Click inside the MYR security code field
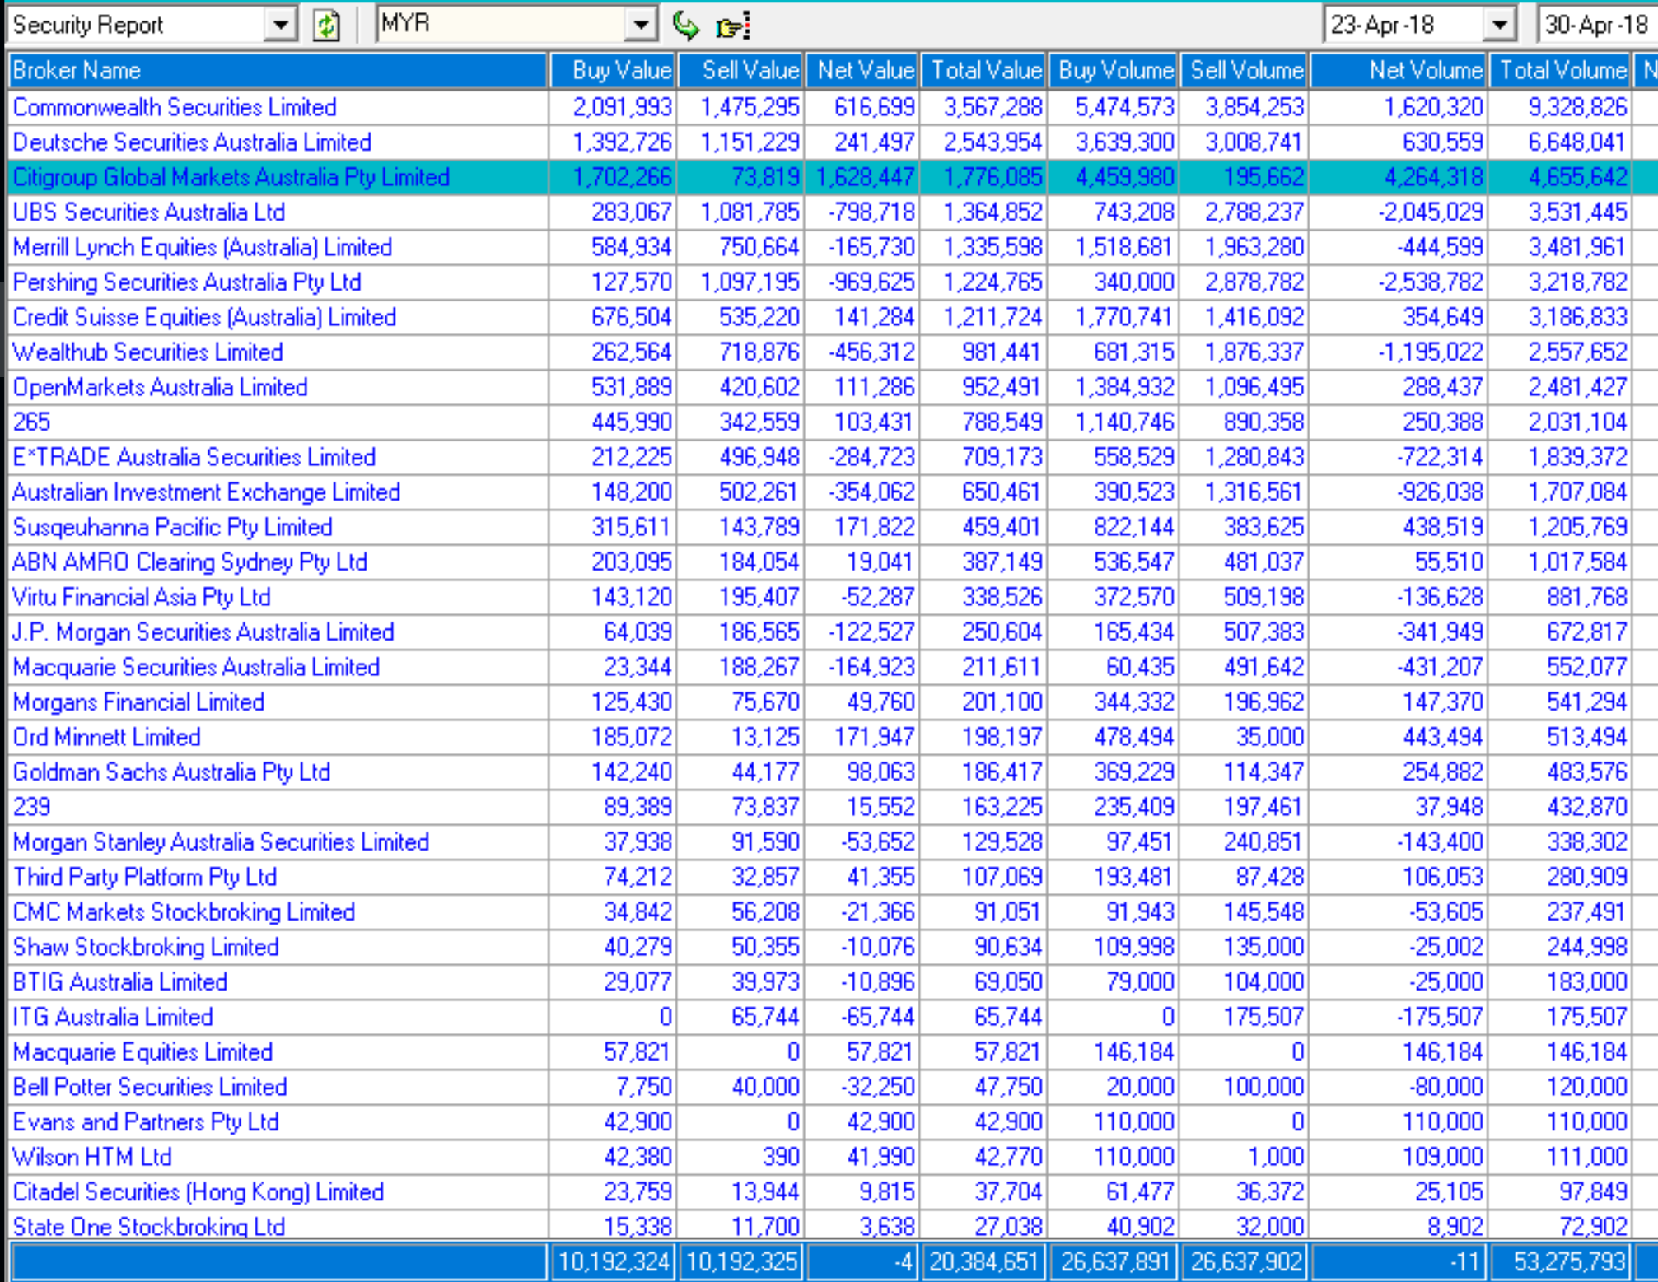This screenshot has height=1282, width=1658. tap(502, 25)
